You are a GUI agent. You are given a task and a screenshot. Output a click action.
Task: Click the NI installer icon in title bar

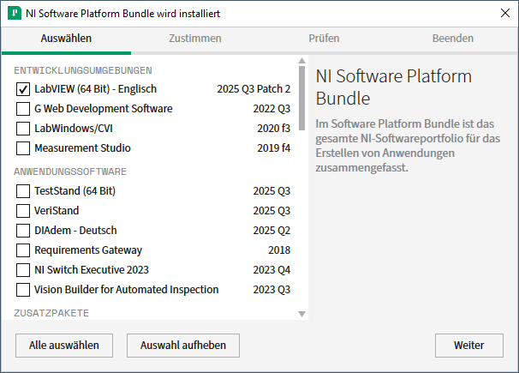pos(14,13)
